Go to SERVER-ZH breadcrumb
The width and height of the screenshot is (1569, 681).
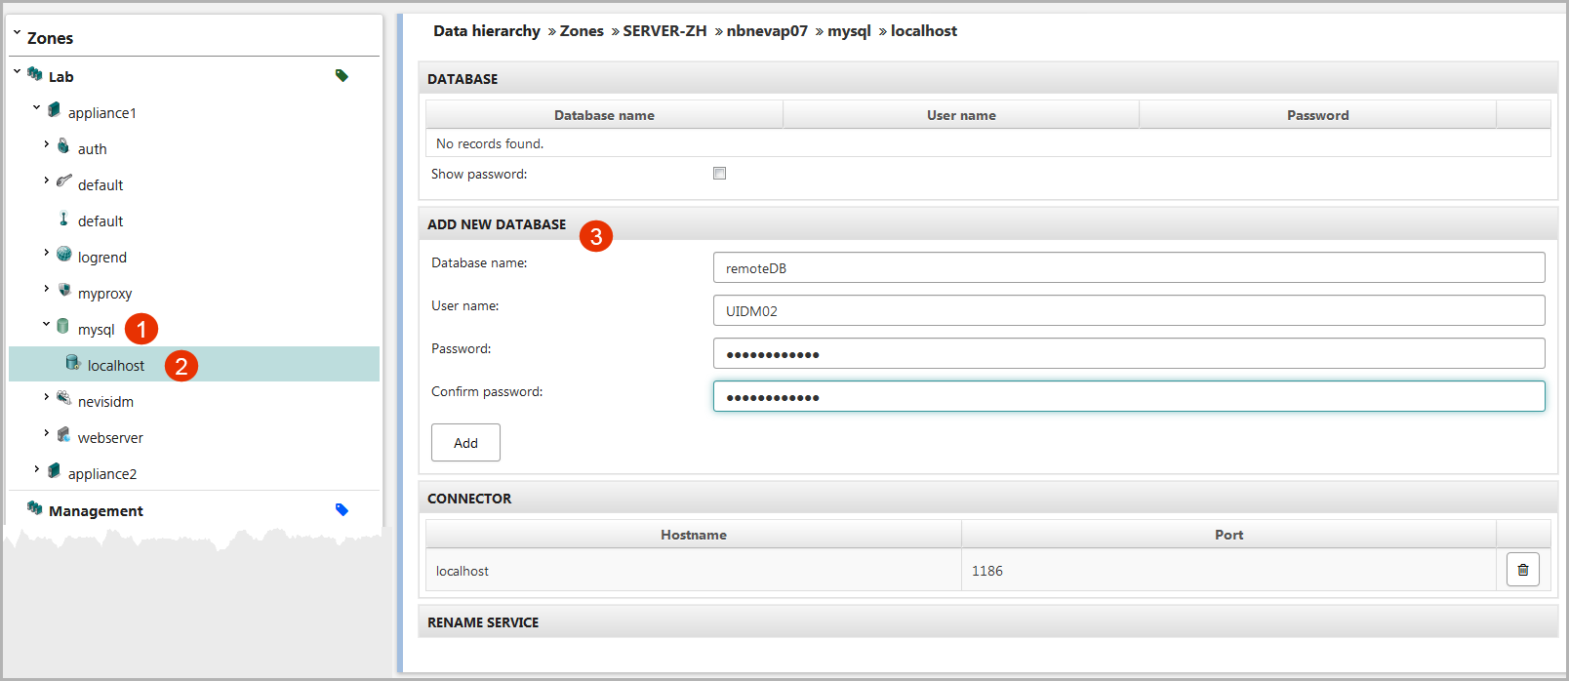(664, 31)
